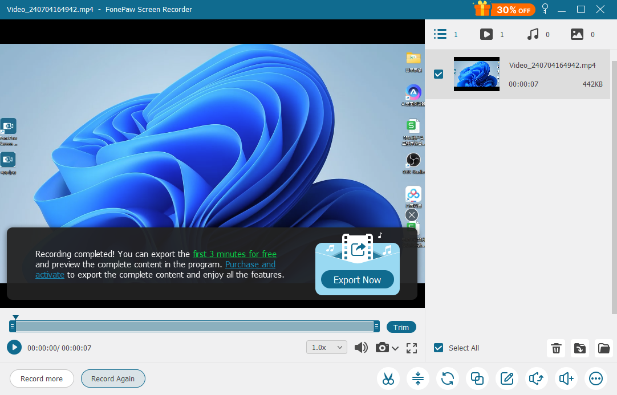The width and height of the screenshot is (617, 395).
Task: Import file with the folder arrow icon
Action: (579, 348)
